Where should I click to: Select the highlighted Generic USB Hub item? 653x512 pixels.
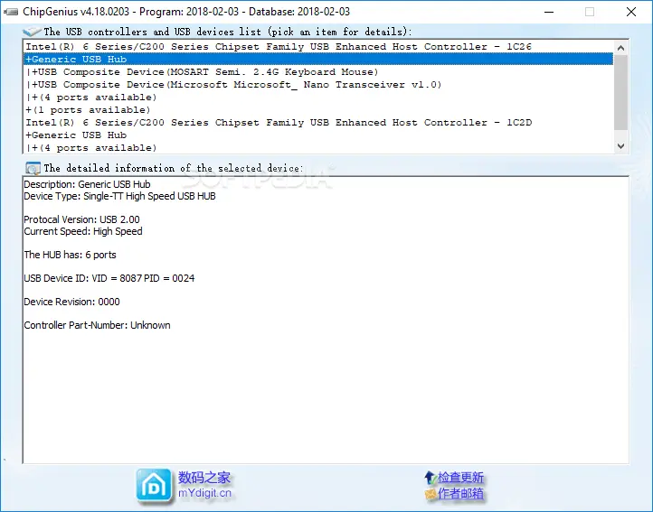tap(77, 60)
